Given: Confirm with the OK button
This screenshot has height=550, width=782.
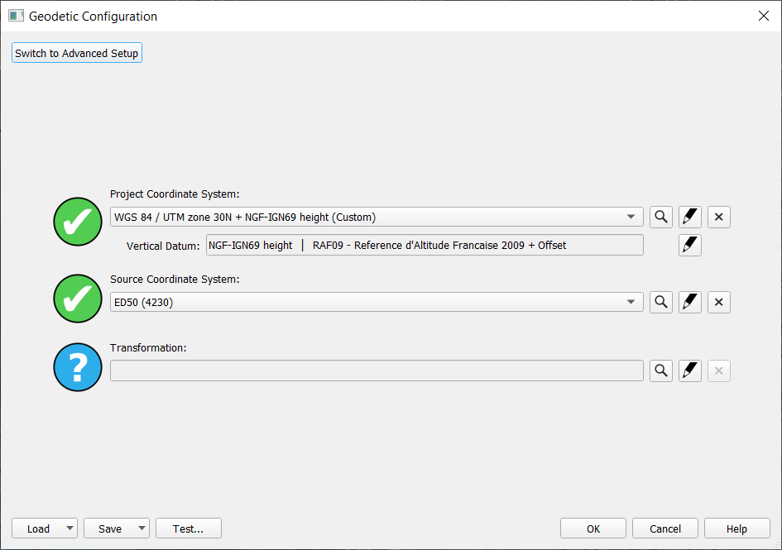Looking at the screenshot, I should pyautogui.click(x=593, y=528).
